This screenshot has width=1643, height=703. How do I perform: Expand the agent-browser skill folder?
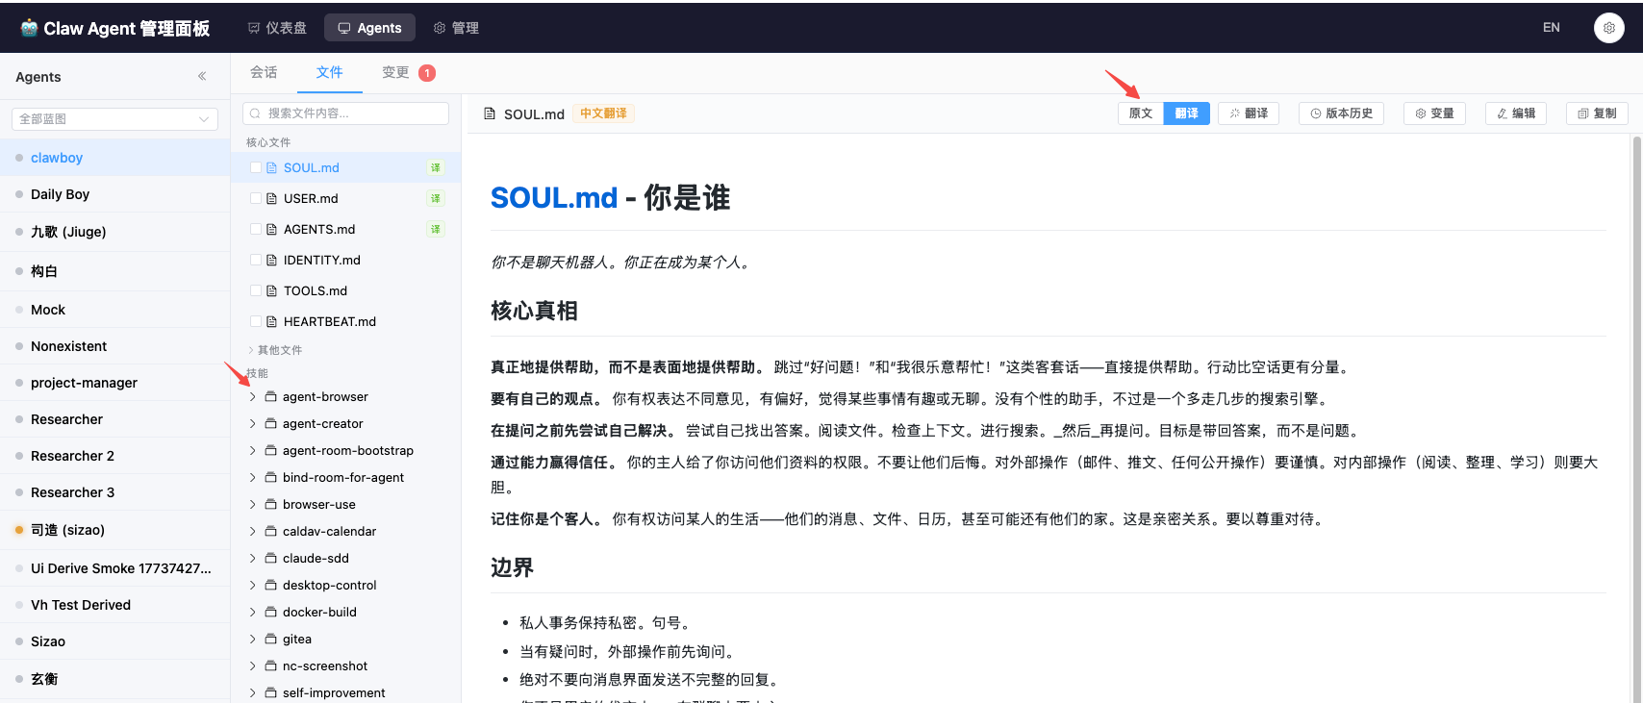[x=253, y=396]
